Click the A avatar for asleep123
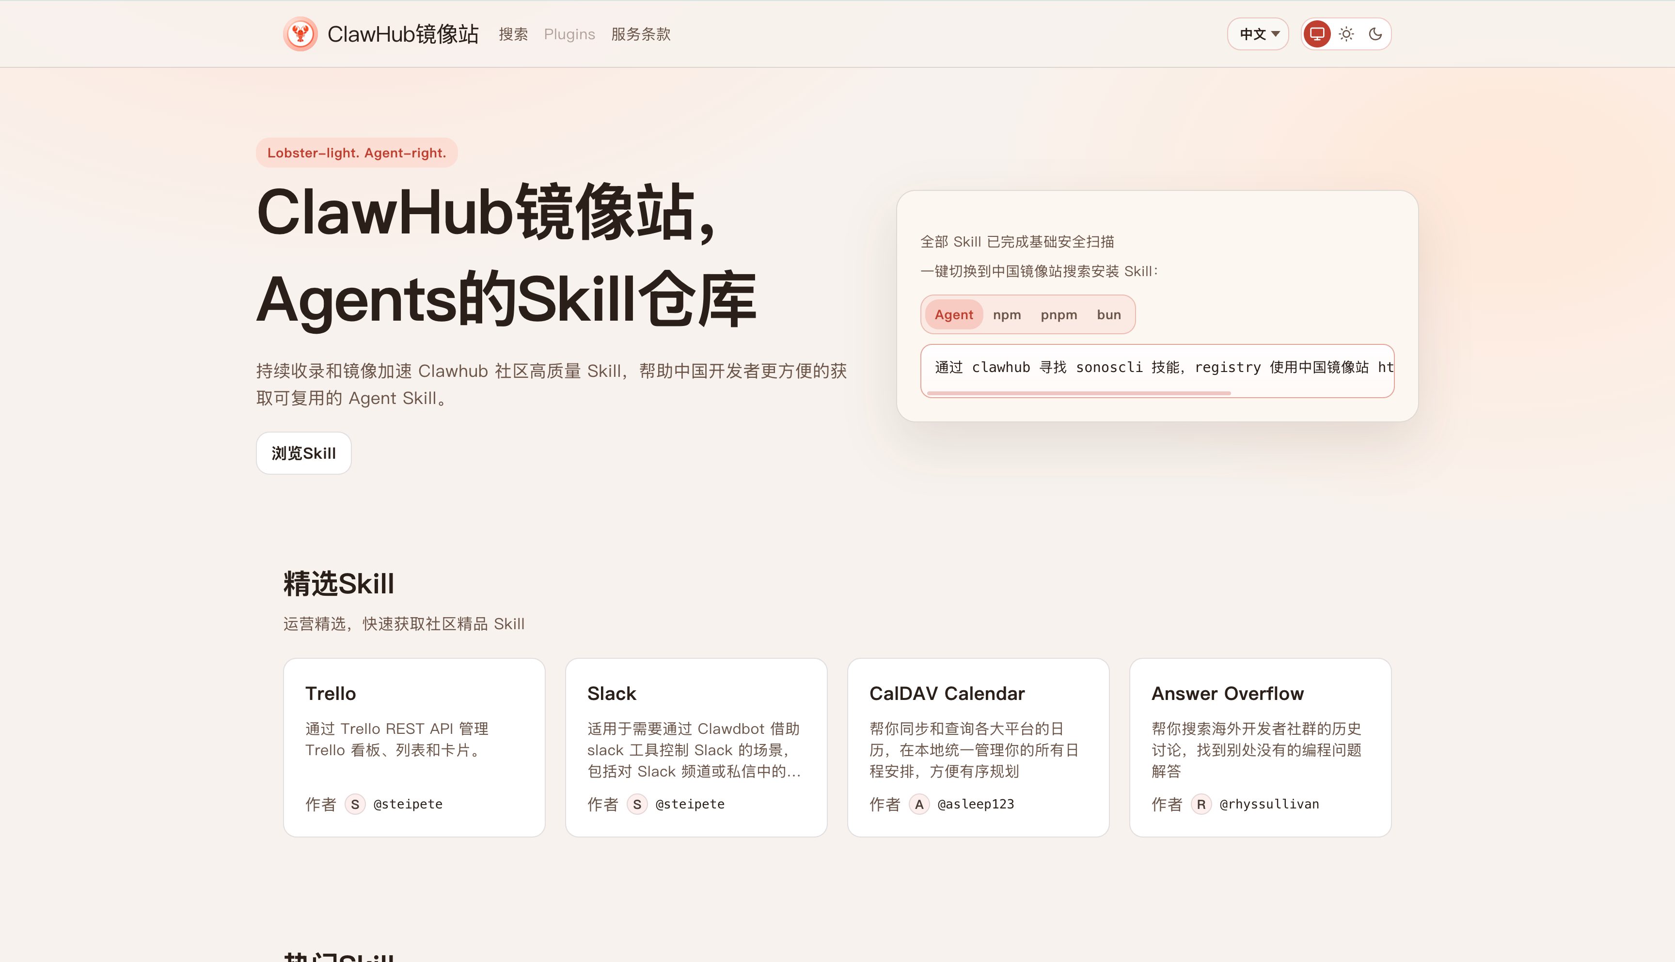 919,804
